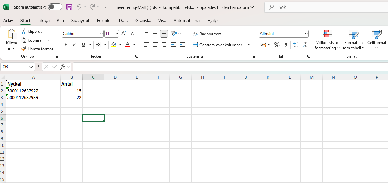Click the increase indent icon
The image size is (388, 183).
pyautogui.click(x=183, y=45)
